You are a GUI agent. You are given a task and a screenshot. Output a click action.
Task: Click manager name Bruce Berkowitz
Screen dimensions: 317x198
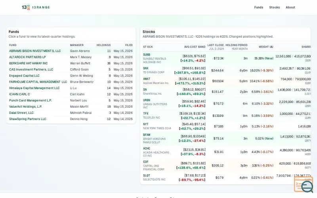click(82, 82)
